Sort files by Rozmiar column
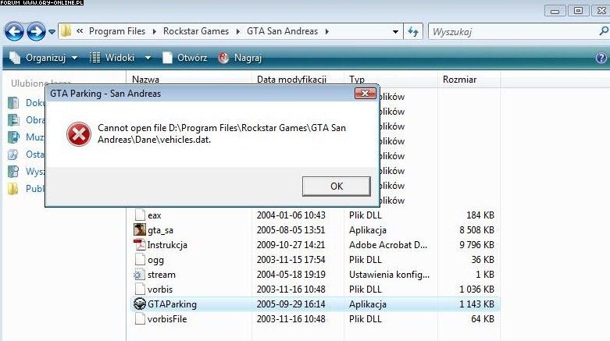This screenshot has height=341, width=610. 459,80
